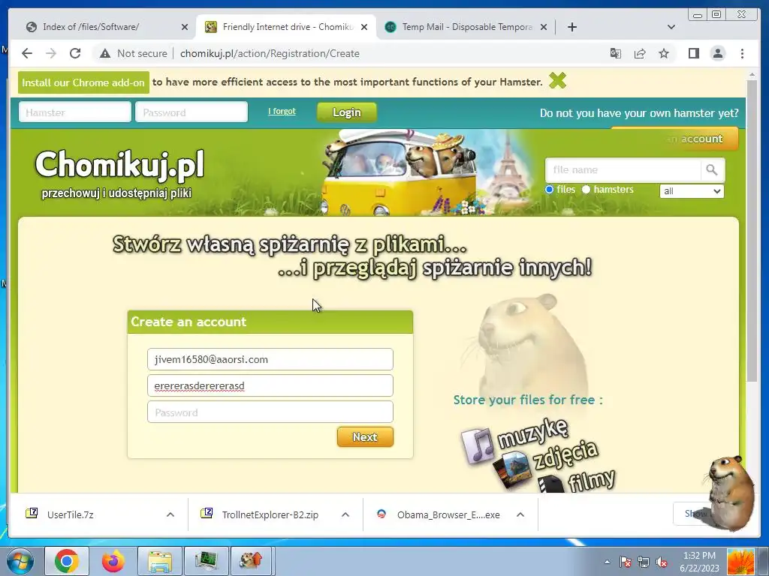Screen dimensions: 769x576
Task: Expand UserTile.7z download options
Action: (170, 514)
